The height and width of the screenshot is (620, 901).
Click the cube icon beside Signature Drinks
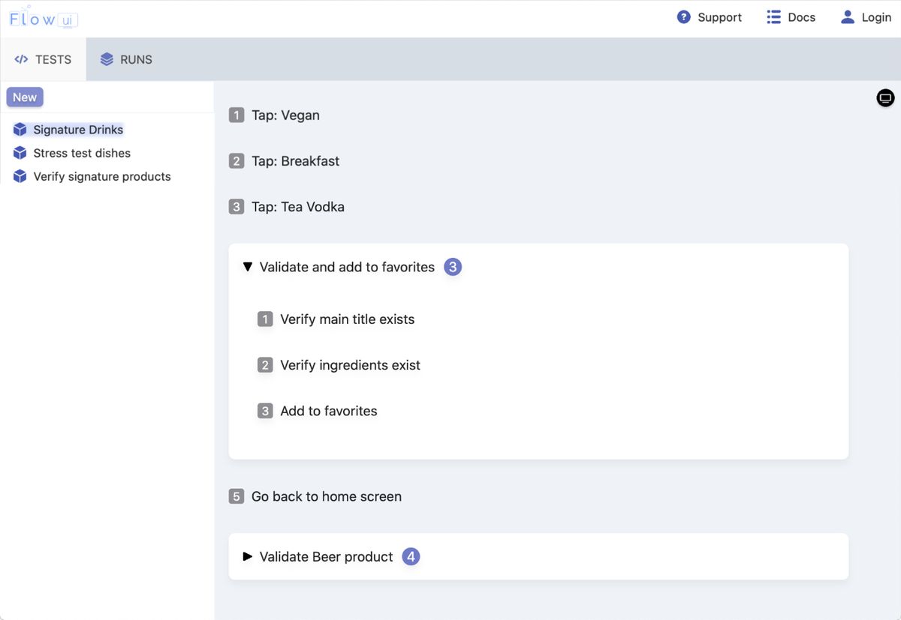20,129
